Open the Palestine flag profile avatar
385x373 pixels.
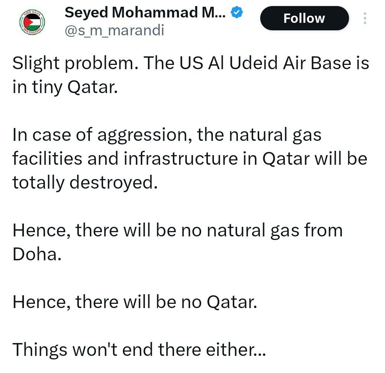coord(32,22)
